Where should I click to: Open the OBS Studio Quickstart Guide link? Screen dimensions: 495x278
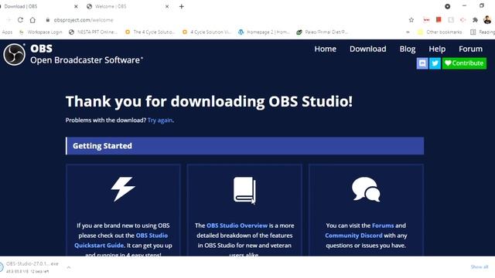(121, 240)
